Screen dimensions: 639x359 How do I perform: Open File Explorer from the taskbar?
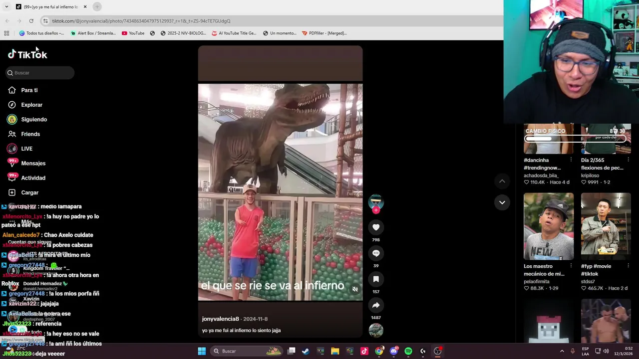[x=335, y=351]
